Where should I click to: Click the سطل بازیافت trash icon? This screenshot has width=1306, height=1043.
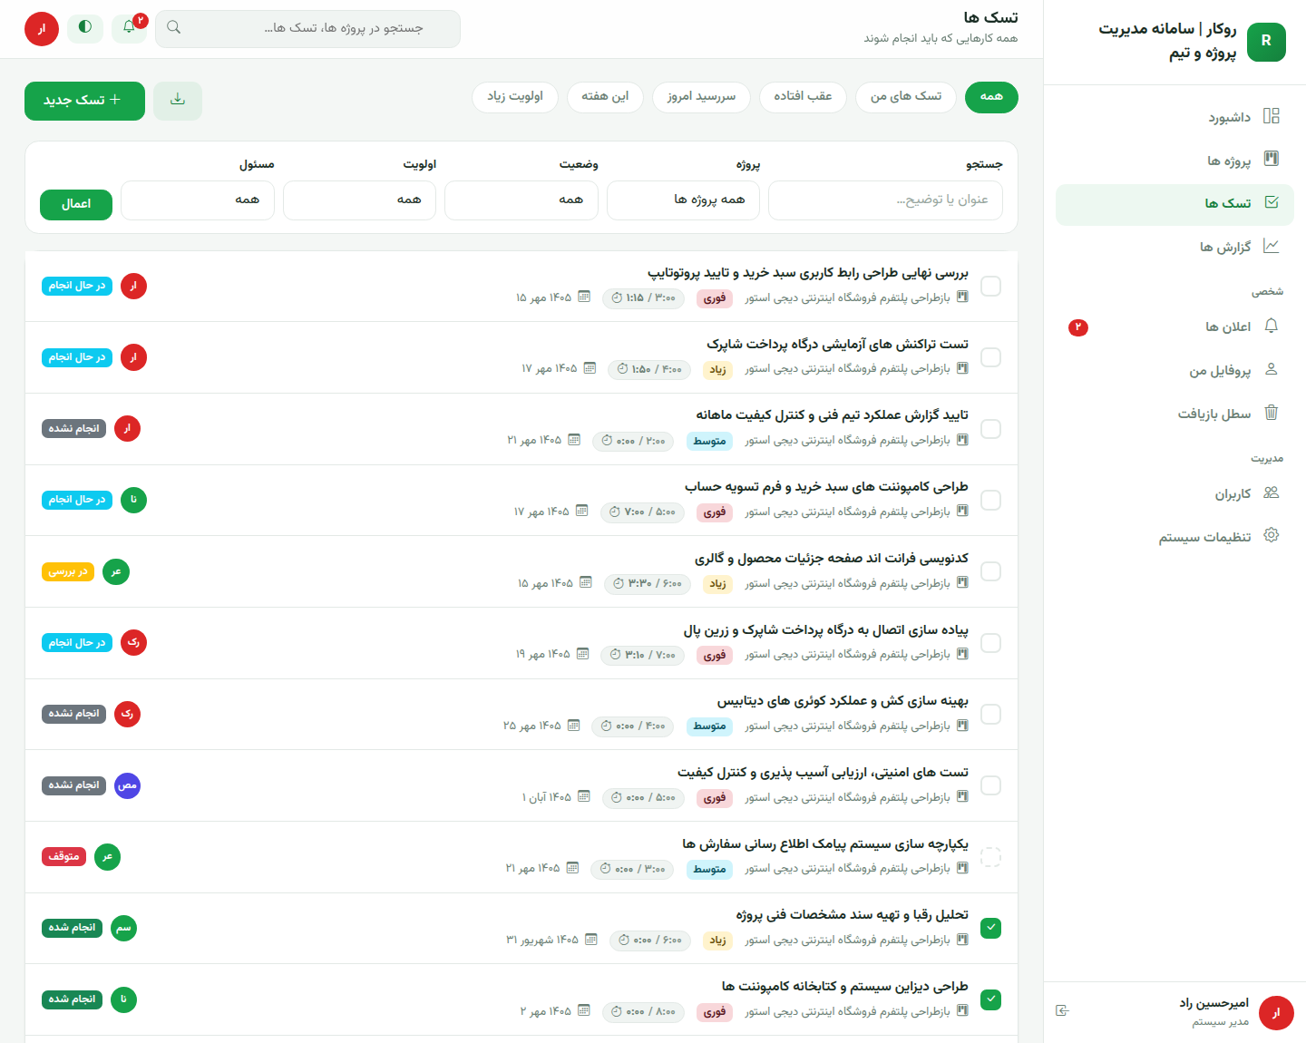point(1272,413)
